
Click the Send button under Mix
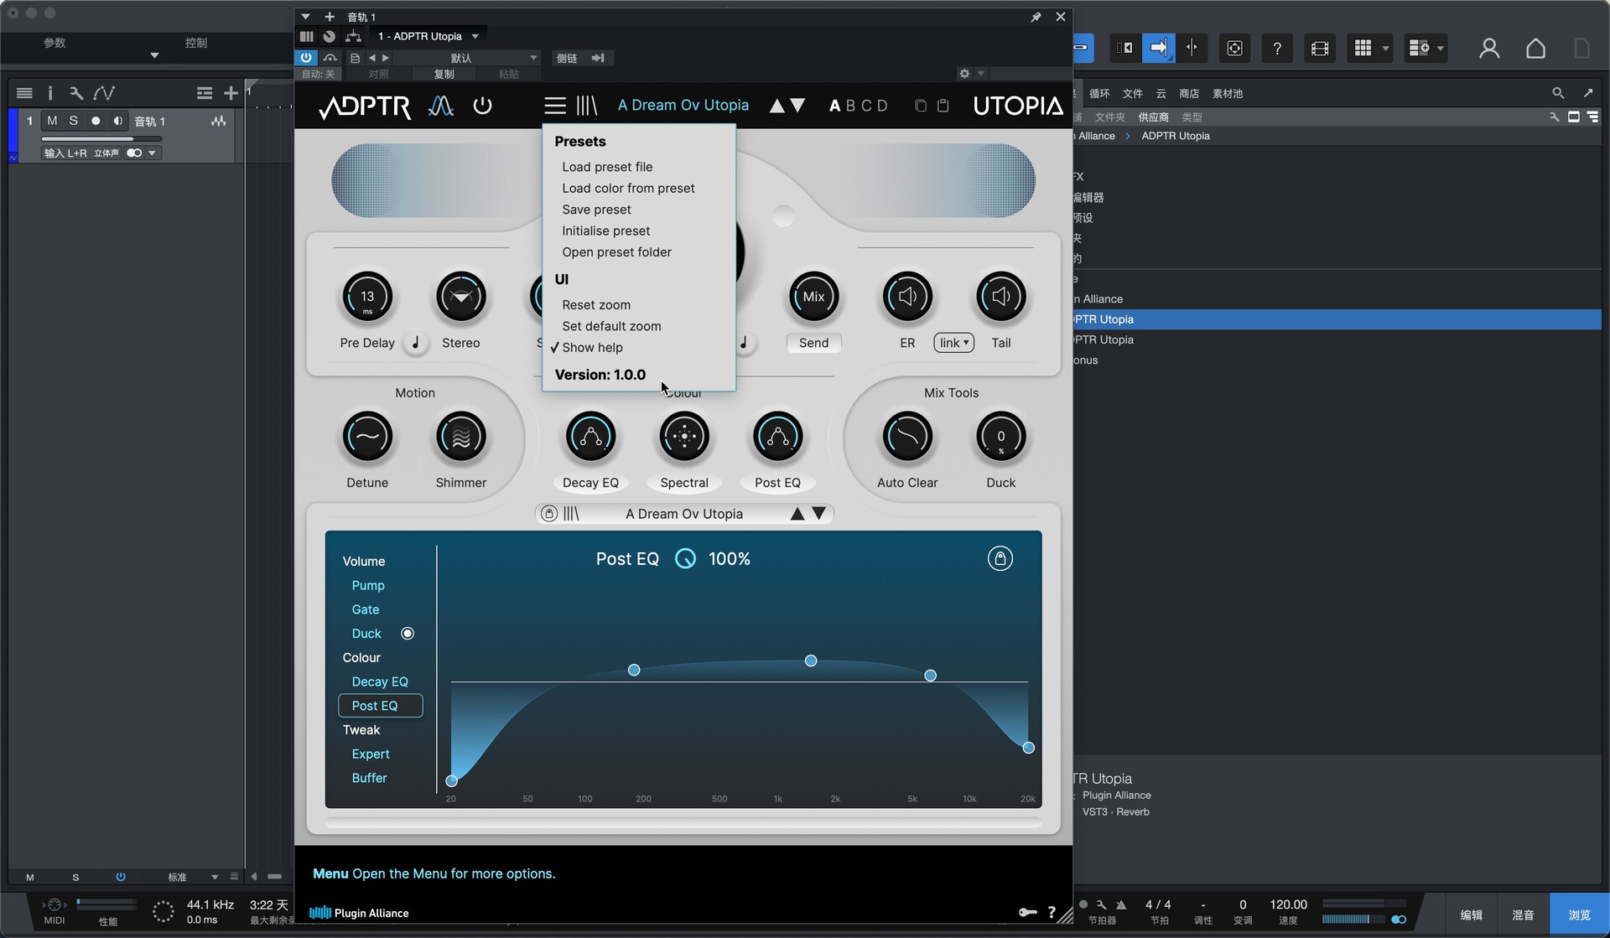pos(813,343)
